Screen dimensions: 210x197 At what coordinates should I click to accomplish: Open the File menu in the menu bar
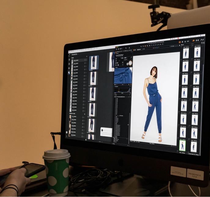tap(77, 50)
